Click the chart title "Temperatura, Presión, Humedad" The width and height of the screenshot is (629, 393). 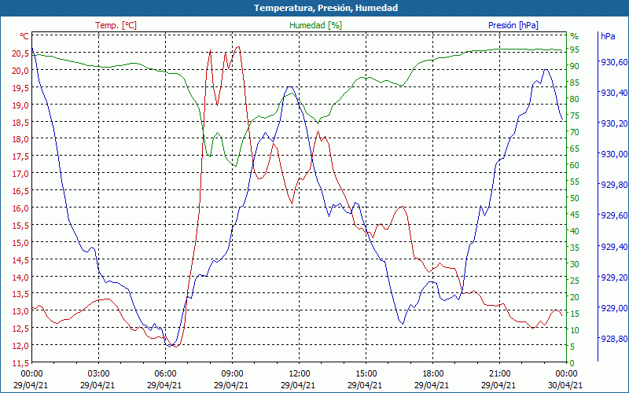pos(326,8)
